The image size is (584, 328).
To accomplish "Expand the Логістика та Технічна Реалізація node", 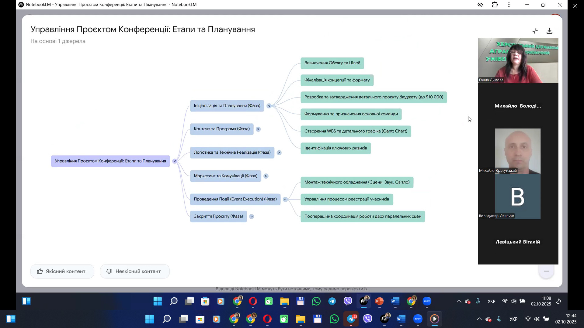I will [x=279, y=152].
